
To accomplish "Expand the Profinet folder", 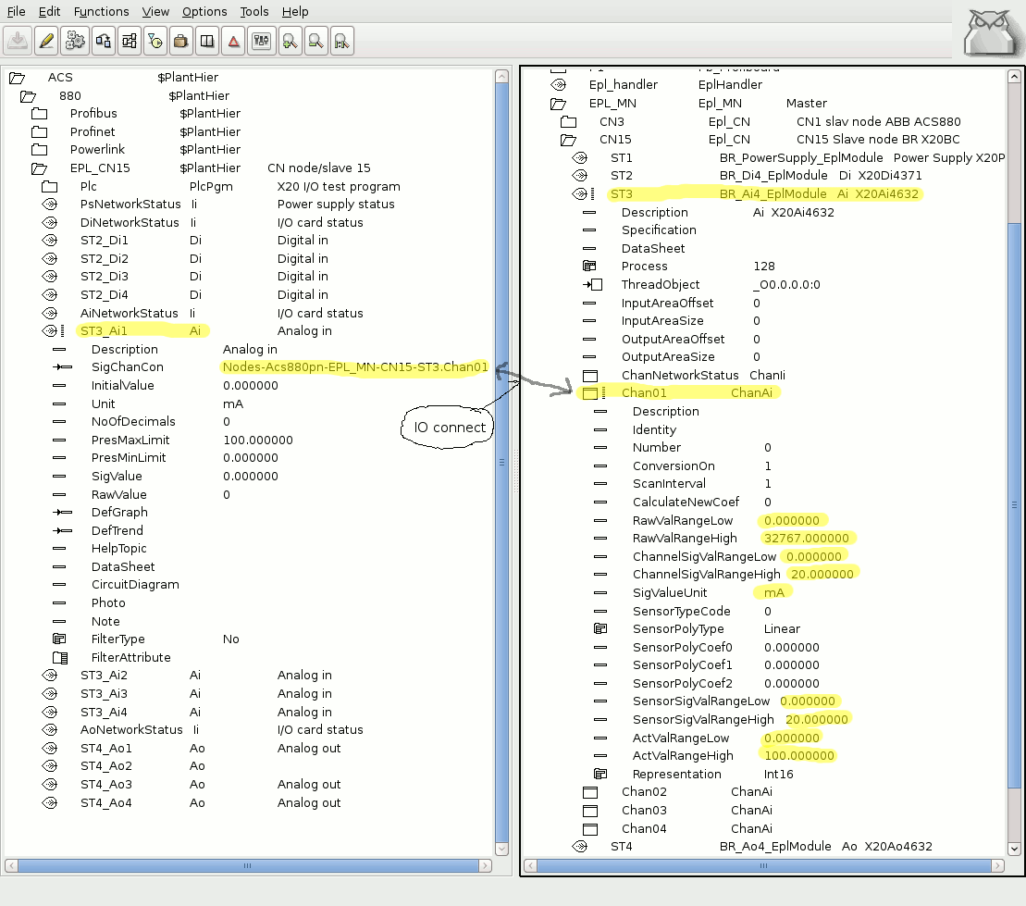I will [39, 131].
